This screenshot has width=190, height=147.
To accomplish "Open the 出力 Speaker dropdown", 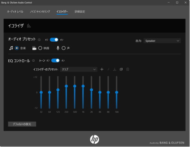I will click(x=162, y=41).
